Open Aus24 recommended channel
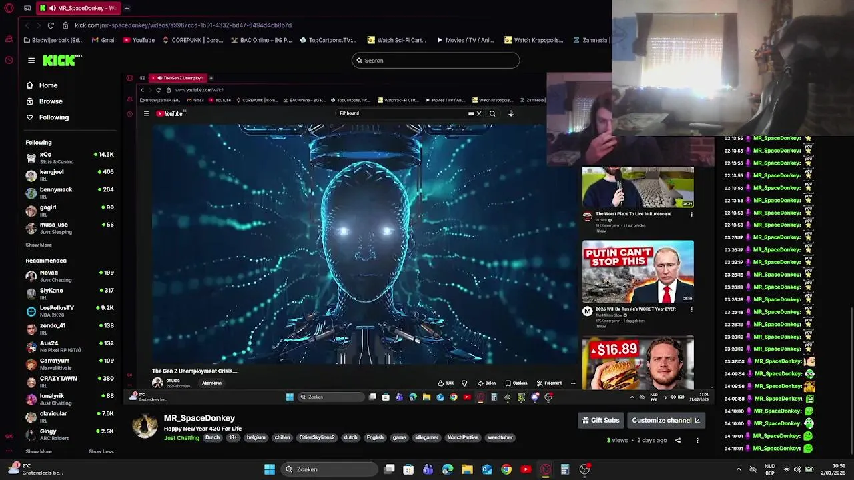Viewport: 854px width, 480px height. point(69,347)
